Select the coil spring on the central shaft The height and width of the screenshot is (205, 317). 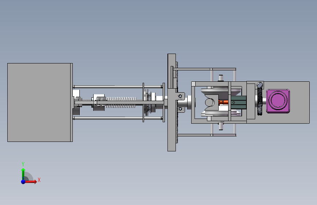(x=121, y=102)
